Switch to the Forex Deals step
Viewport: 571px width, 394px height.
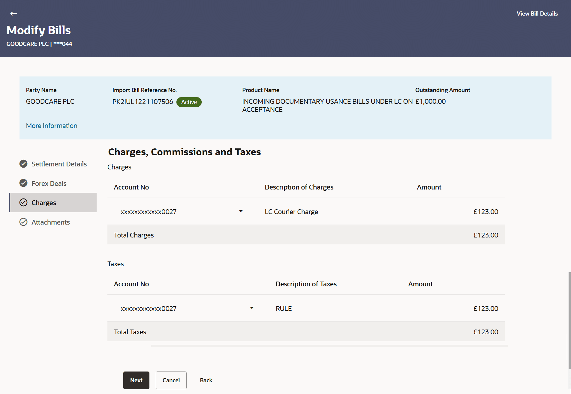[x=49, y=183]
